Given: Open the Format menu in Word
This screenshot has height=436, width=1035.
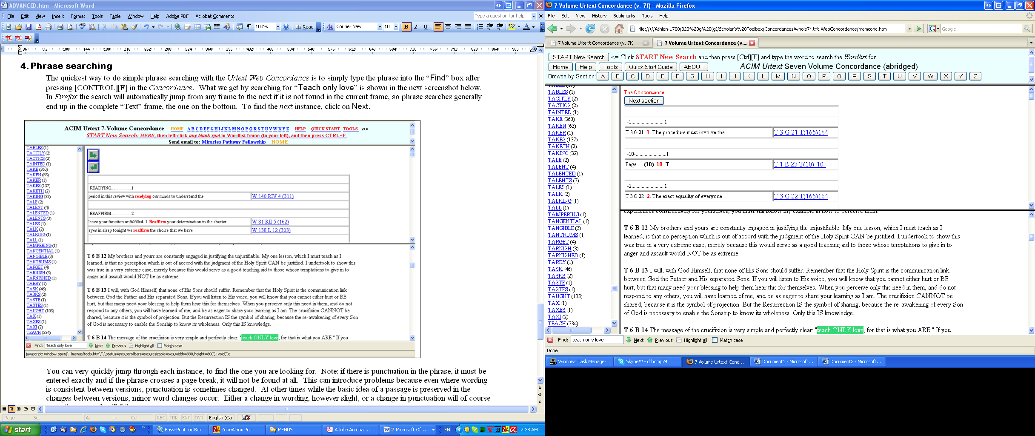Looking at the screenshot, I should [x=78, y=16].
